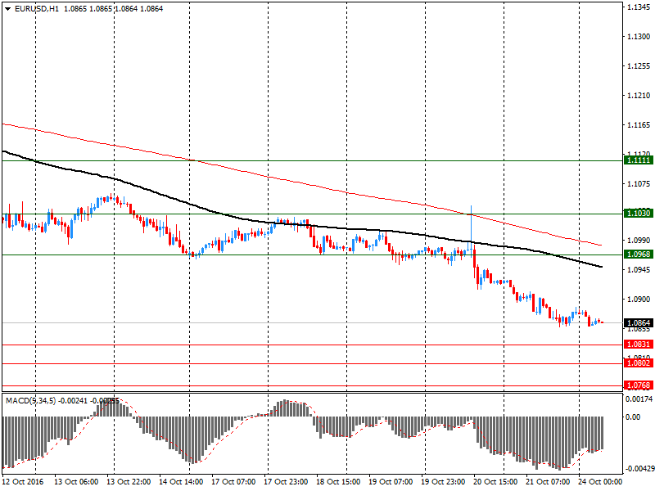The image size is (655, 491).
Task: Click the OHLC values 1.0865 1.0865 1.0864 1.0864
Action: coord(113,9)
